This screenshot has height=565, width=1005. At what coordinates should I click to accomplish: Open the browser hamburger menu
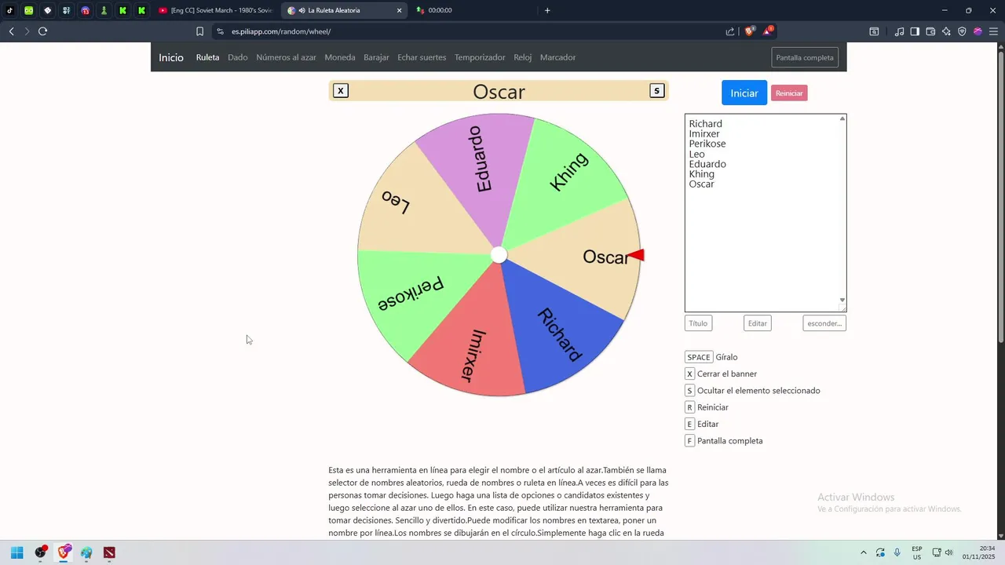click(x=993, y=31)
